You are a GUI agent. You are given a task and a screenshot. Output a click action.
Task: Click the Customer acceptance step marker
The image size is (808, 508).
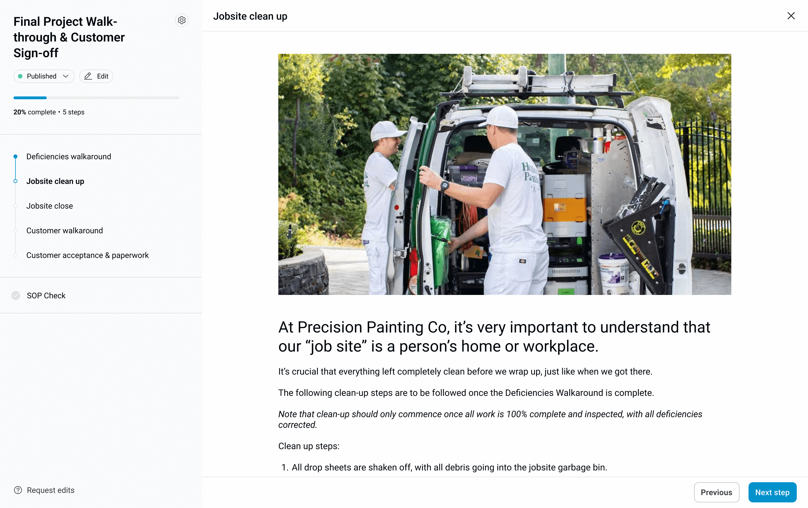[x=15, y=255]
